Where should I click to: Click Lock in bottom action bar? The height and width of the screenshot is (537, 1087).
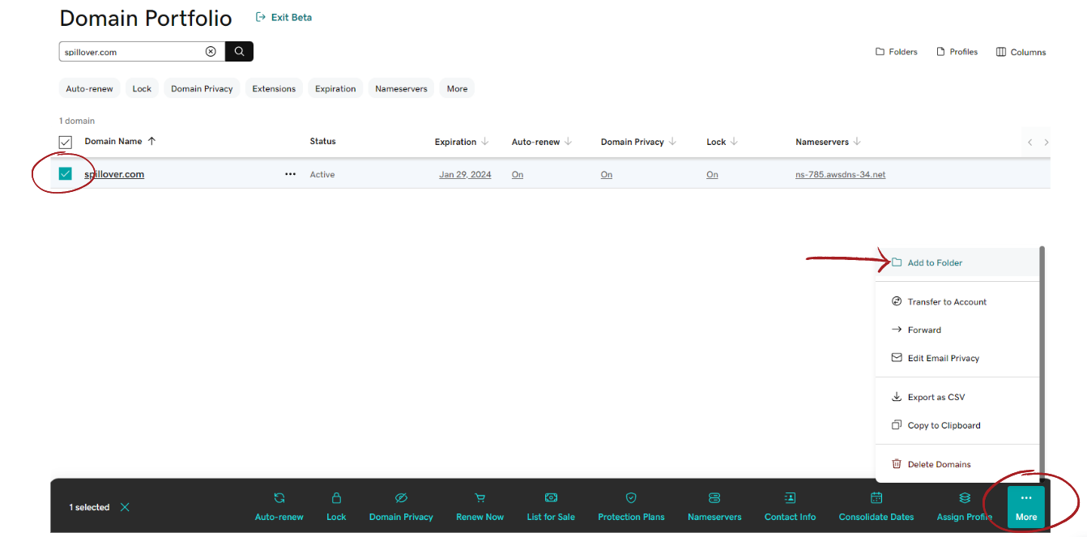(x=336, y=507)
